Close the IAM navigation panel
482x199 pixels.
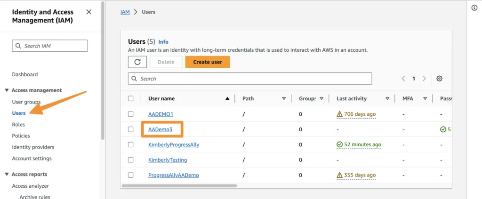89,12
